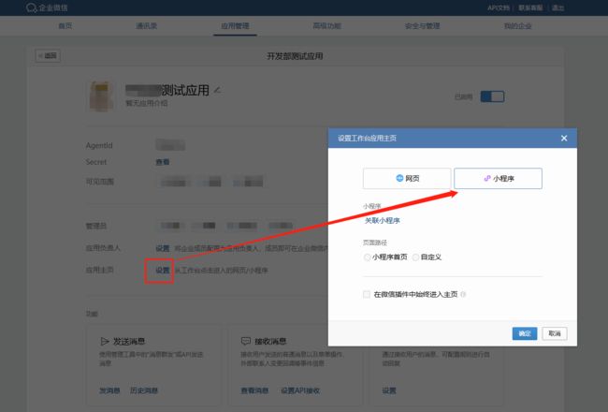Screen dimensions: 608x412
Task: Close the 设置工作台应用主页 dialog
Action: click(564, 139)
